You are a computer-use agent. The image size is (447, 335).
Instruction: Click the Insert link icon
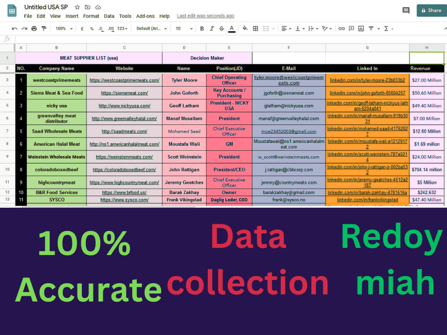[342, 29]
